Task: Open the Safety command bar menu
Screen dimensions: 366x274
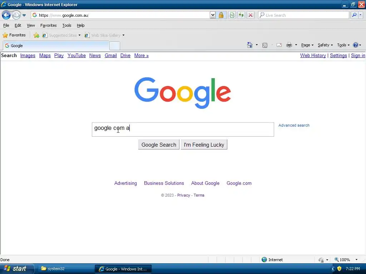Action: click(325, 45)
